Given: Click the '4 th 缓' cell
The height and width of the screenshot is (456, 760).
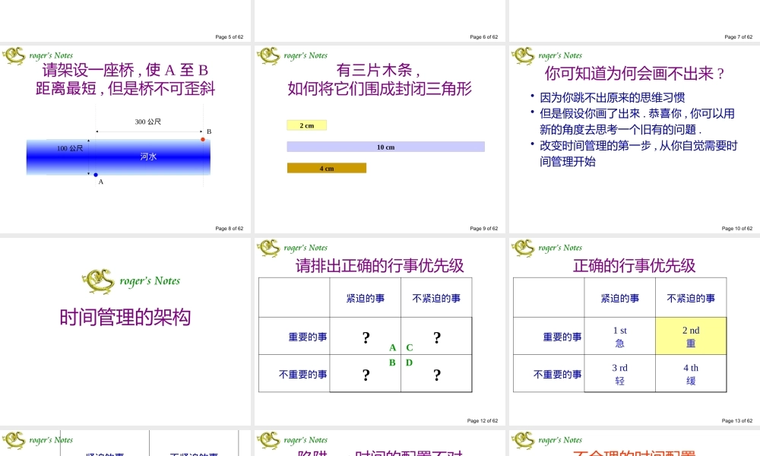Looking at the screenshot, I should click(x=691, y=374).
